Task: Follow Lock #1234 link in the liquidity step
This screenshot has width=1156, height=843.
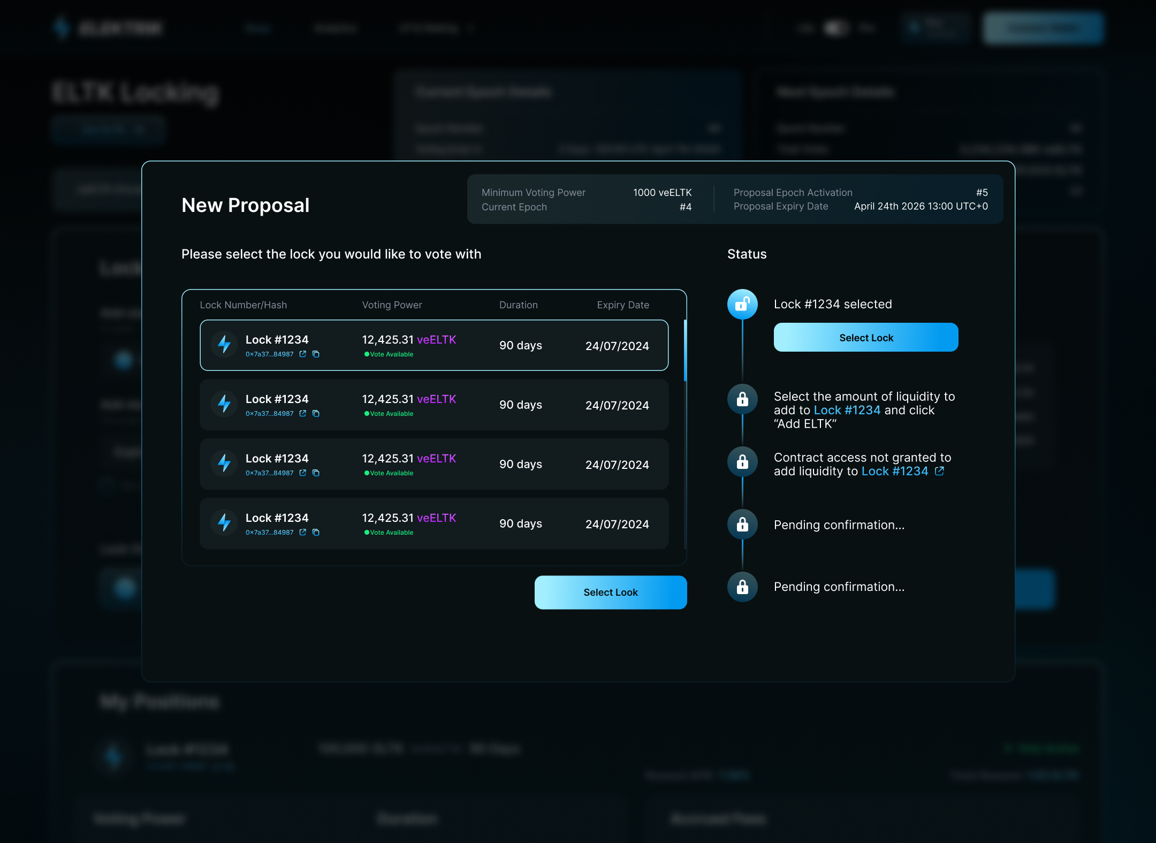Action: coord(847,410)
